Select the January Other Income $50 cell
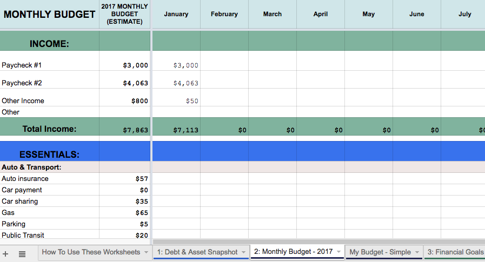This screenshot has height=262, width=485. pyautogui.click(x=176, y=101)
